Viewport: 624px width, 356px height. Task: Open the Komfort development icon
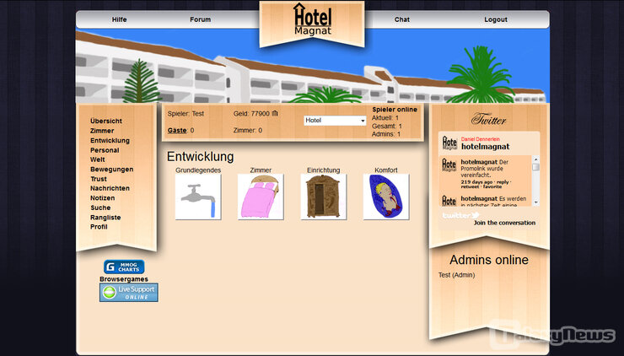[x=386, y=197]
